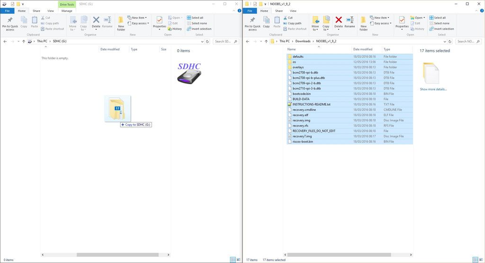
Task: Click New folder in SDHC (G:) window
Action: pyautogui.click(x=121, y=24)
